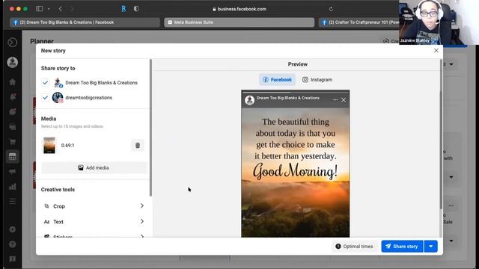Open the Safari sidebar dropdown arrow

tap(49, 9)
